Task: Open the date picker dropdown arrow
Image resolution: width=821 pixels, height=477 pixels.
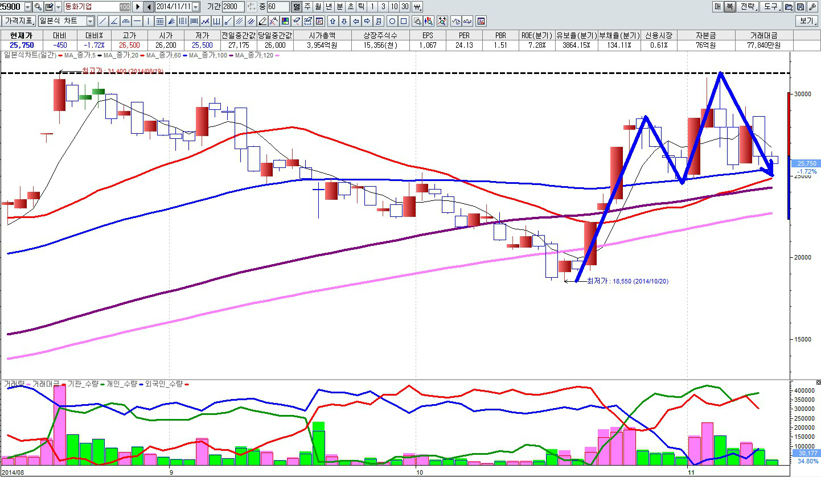Action: [x=196, y=7]
